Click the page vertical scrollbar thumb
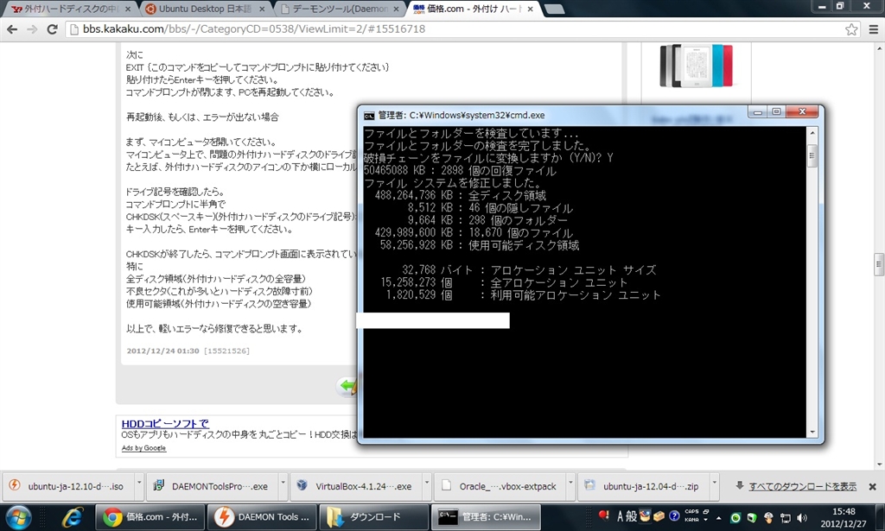This screenshot has height=531, width=885. (879, 264)
